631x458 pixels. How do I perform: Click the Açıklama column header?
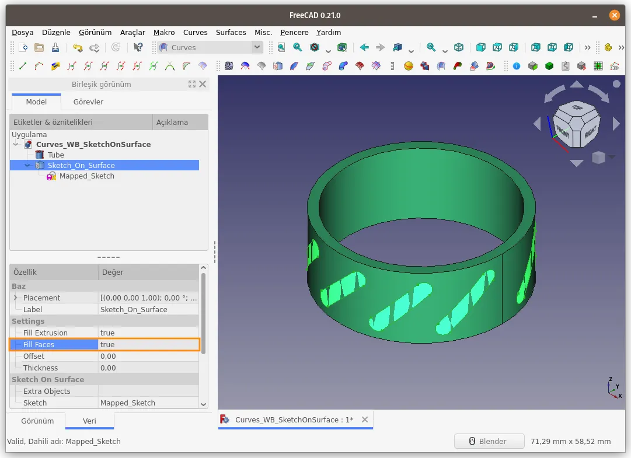click(x=180, y=123)
